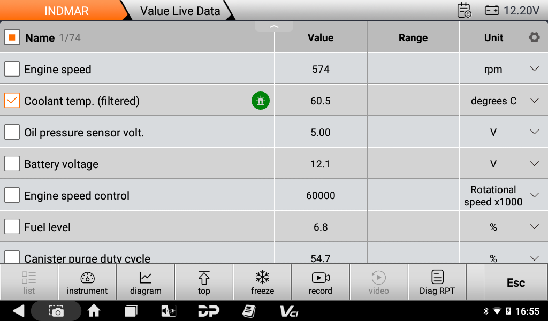Image resolution: width=548 pixels, height=321 pixels.
Task: Collapse the header using the up arrow handle
Action: tap(274, 27)
